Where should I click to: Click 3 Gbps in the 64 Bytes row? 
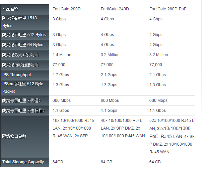pyautogui.click(x=59, y=45)
